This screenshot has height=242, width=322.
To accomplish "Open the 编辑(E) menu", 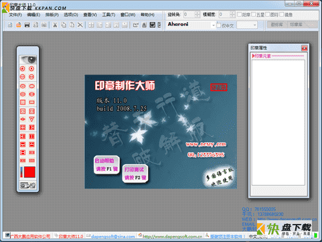I will [33, 15].
